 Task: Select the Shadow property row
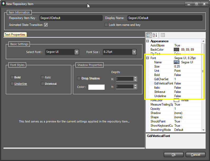coord(175,113)
